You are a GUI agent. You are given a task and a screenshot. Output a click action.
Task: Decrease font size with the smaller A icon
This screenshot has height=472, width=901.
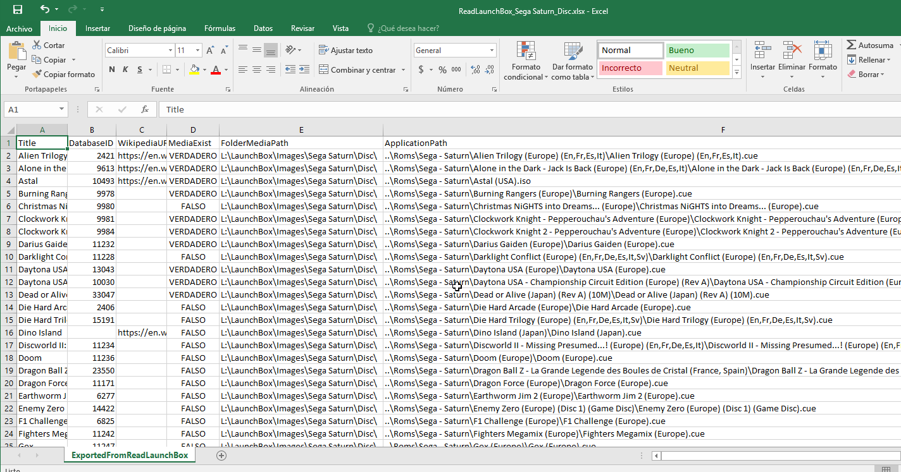click(225, 50)
